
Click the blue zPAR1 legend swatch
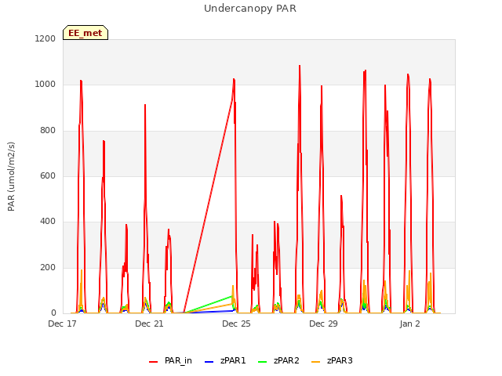click(x=209, y=362)
